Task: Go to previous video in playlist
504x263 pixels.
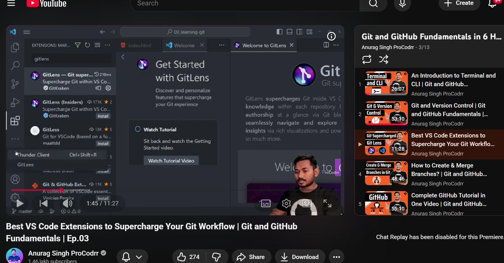Action: [43, 203]
